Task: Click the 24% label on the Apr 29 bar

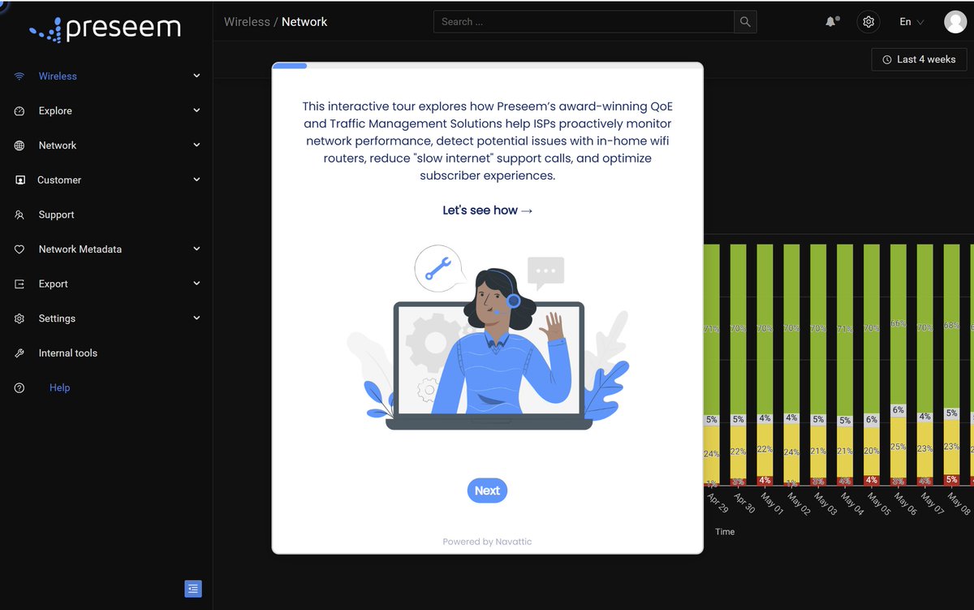Action: click(x=712, y=454)
